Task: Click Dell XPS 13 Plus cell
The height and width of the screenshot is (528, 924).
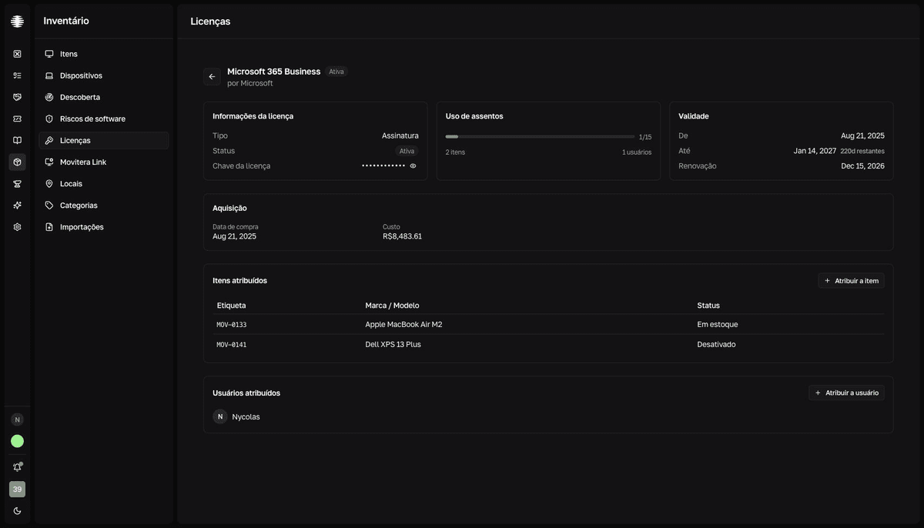Action: pyautogui.click(x=393, y=344)
